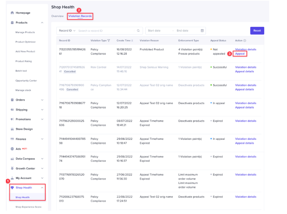Screen dimensions: 287x214
Task: Expand the Growth Center section
Action: (42, 169)
